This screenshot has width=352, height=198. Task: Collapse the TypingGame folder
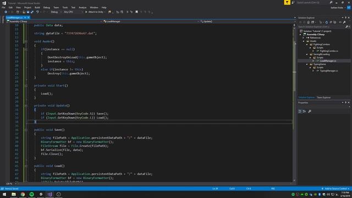tap(307, 64)
